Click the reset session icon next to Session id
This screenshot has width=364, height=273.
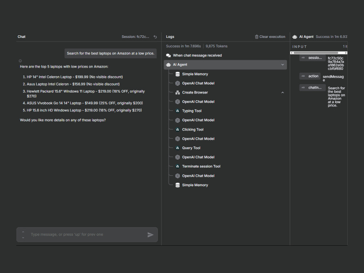[155, 37]
